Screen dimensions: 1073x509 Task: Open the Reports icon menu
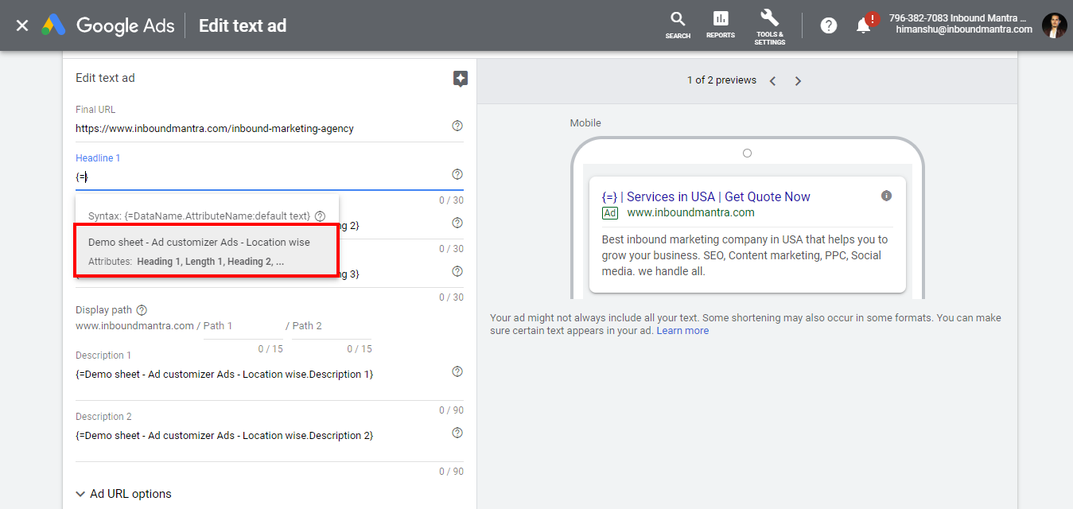click(721, 25)
